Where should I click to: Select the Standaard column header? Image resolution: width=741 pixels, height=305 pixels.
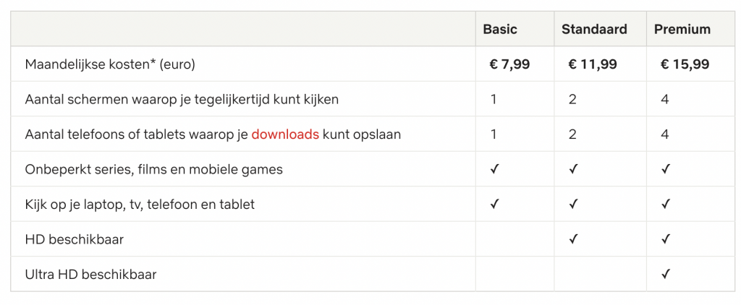tap(594, 30)
